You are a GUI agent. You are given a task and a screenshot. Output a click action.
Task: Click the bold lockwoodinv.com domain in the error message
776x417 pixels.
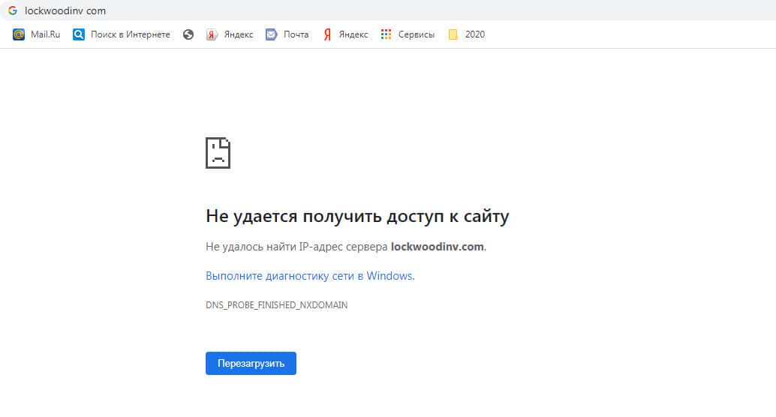pyautogui.click(x=437, y=247)
